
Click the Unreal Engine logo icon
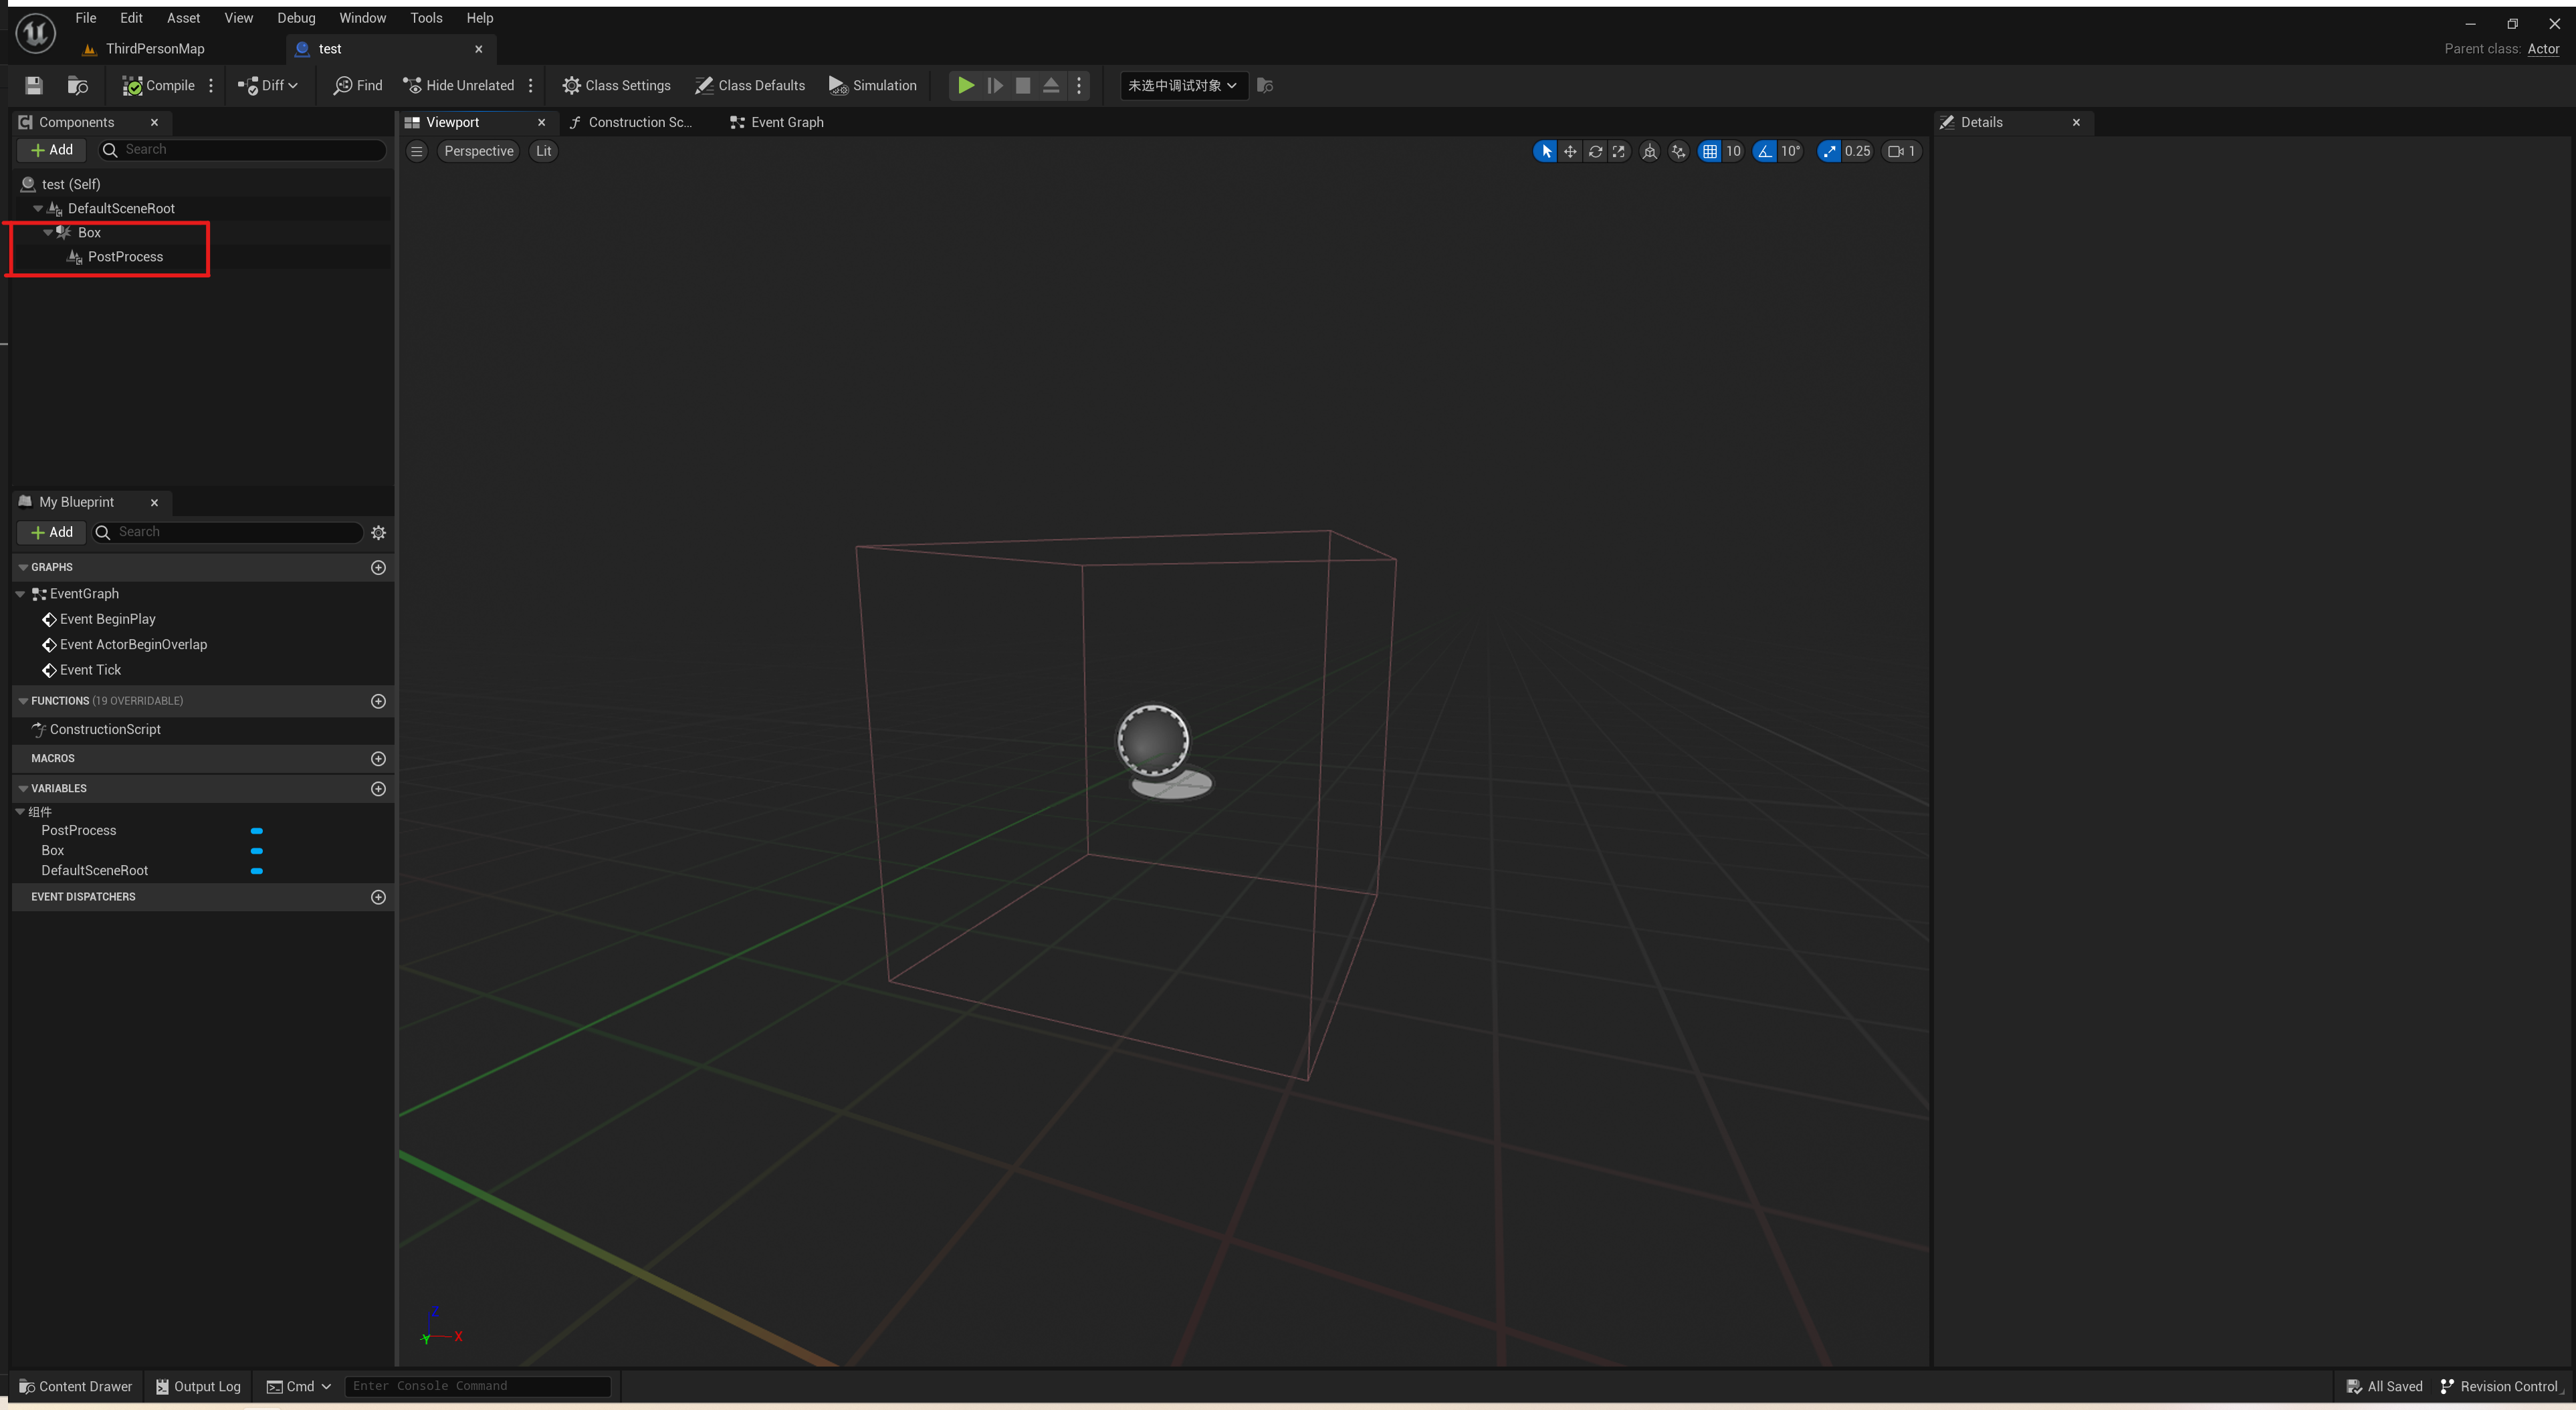36,34
